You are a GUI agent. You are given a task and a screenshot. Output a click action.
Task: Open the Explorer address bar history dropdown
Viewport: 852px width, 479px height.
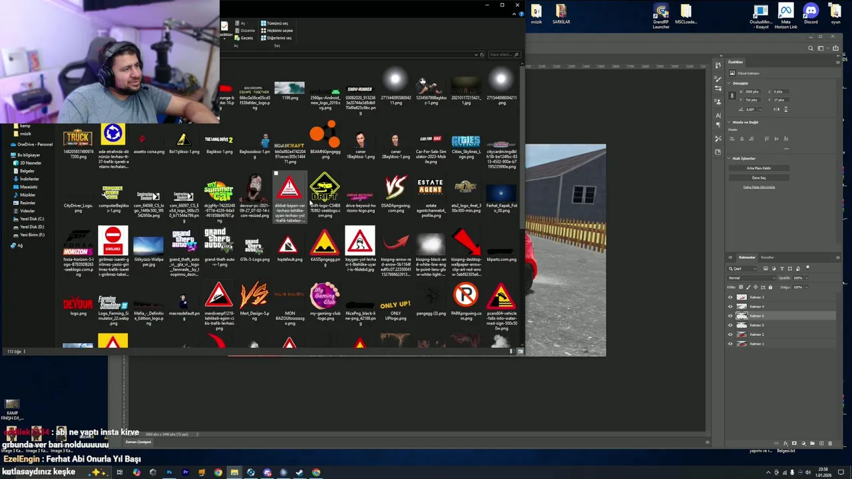tap(476, 55)
